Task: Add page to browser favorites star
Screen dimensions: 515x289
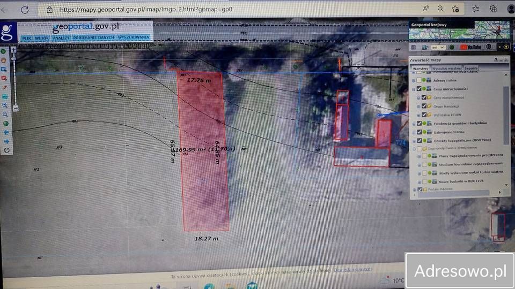Action: (x=455, y=9)
